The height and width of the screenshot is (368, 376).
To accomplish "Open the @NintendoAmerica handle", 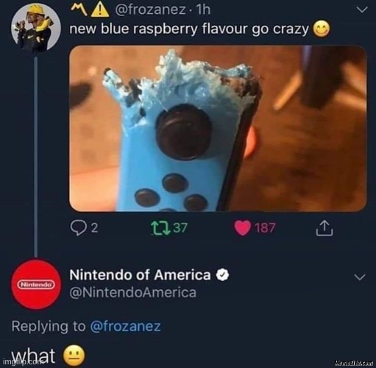I will (x=132, y=293).
